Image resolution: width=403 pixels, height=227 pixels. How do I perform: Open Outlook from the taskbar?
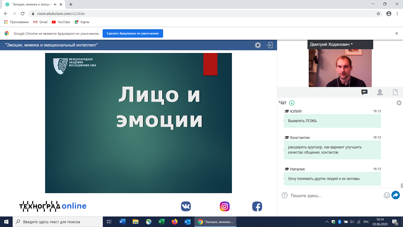(x=188, y=222)
